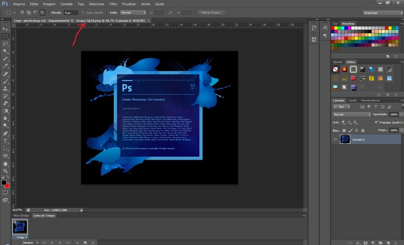Open the Preen. fill dropdown arrow
The height and width of the screenshot is (245, 404).
402,130
